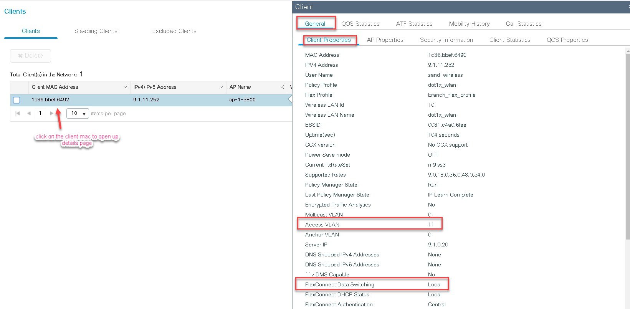Switch to Excluded Clients tab
Screen dimensions: 630x309
pyautogui.click(x=174, y=31)
